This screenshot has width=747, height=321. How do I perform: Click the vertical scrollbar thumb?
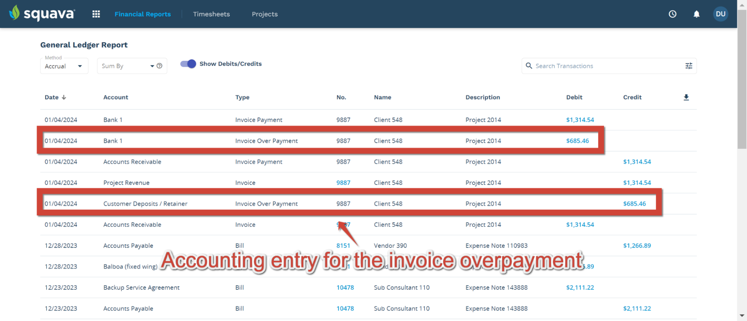tap(742, 79)
